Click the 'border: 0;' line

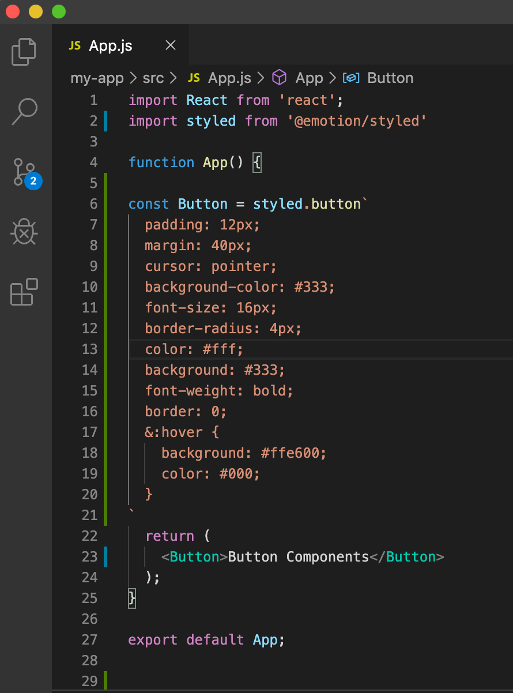click(186, 412)
